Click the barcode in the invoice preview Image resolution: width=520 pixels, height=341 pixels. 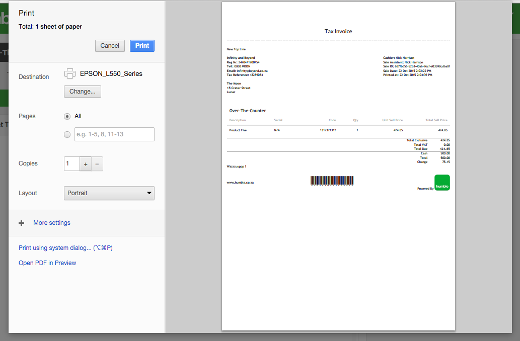click(x=332, y=181)
